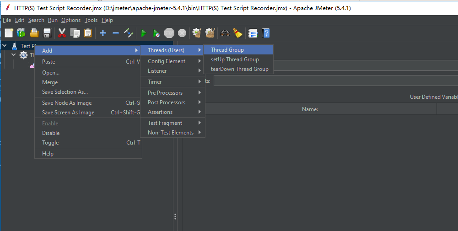
Task: Open the Tools menu
Action: click(x=91, y=20)
